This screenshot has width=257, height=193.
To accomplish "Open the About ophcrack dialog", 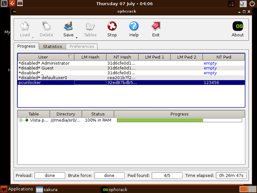I will [237, 27].
